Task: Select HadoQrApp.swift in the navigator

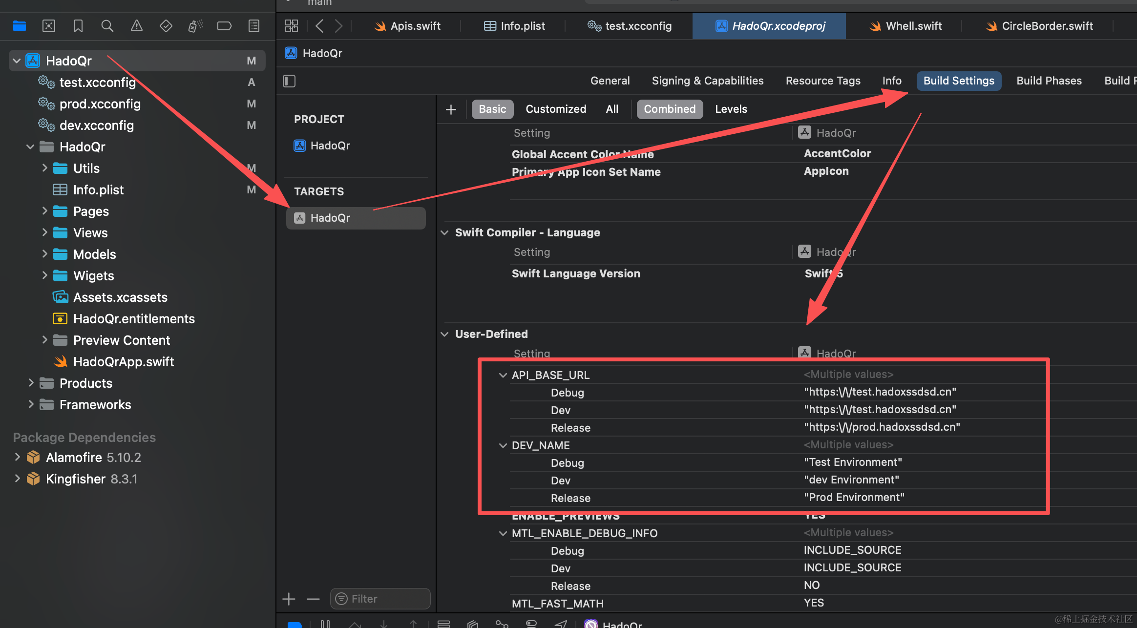Action: (123, 362)
